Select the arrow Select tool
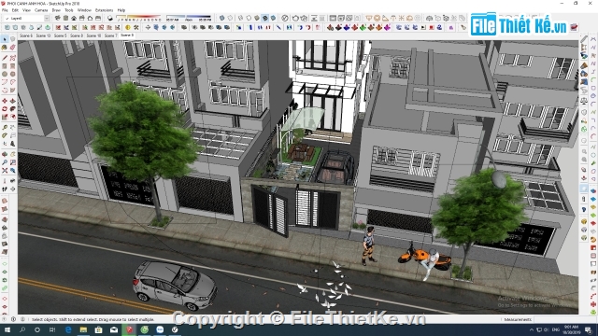 (5, 39)
